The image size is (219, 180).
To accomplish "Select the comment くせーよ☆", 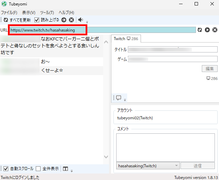I will 52,71.
